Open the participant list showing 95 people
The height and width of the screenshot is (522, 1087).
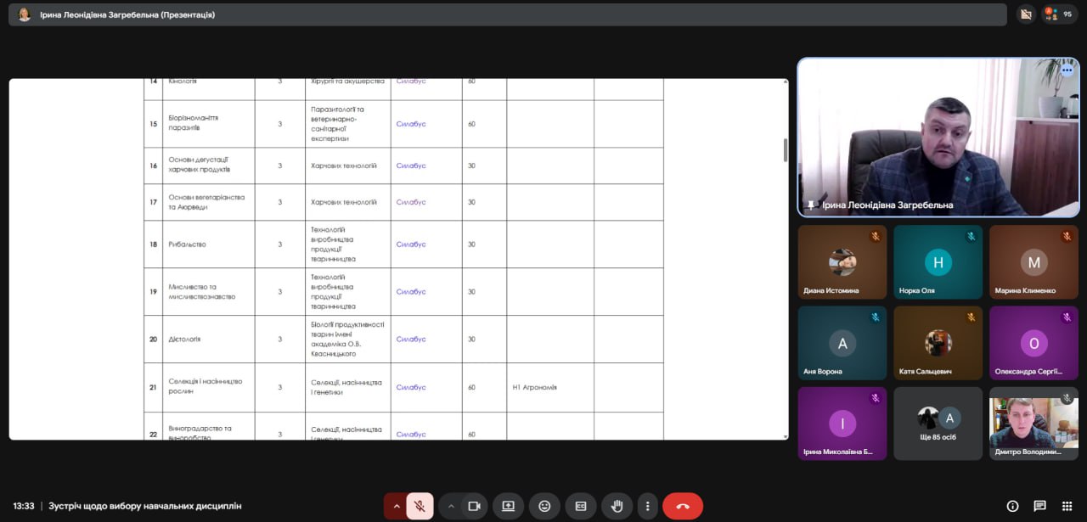[1059, 14]
